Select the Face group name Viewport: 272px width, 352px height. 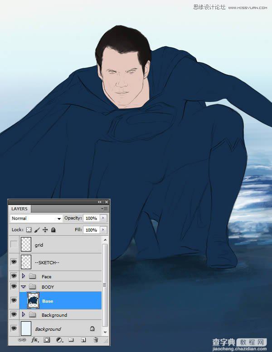(x=47, y=276)
